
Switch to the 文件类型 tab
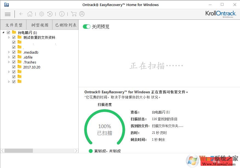click(x=13, y=25)
